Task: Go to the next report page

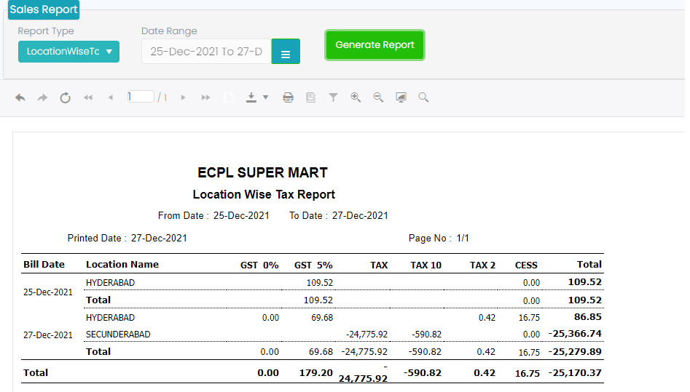Action: (183, 97)
